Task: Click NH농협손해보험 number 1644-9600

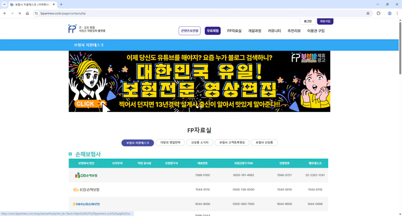Action: click(284, 204)
